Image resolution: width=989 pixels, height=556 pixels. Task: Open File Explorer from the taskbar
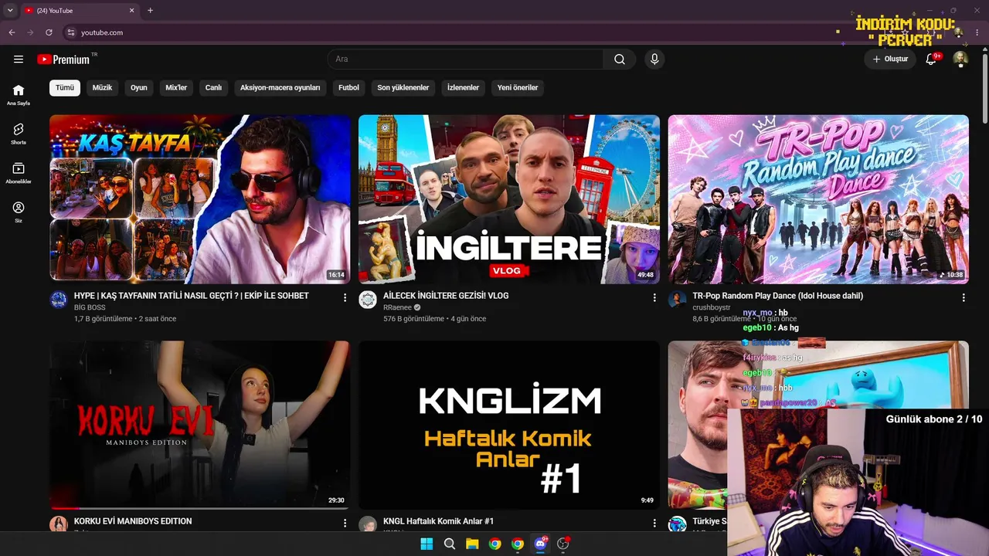click(472, 544)
